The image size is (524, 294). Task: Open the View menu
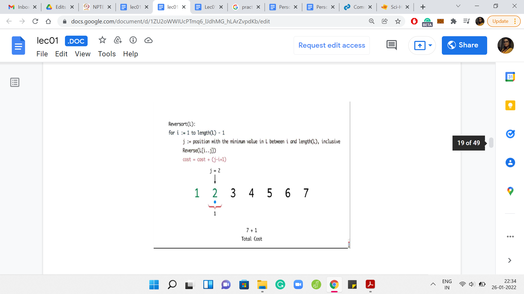pyautogui.click(x=82, y=54)
